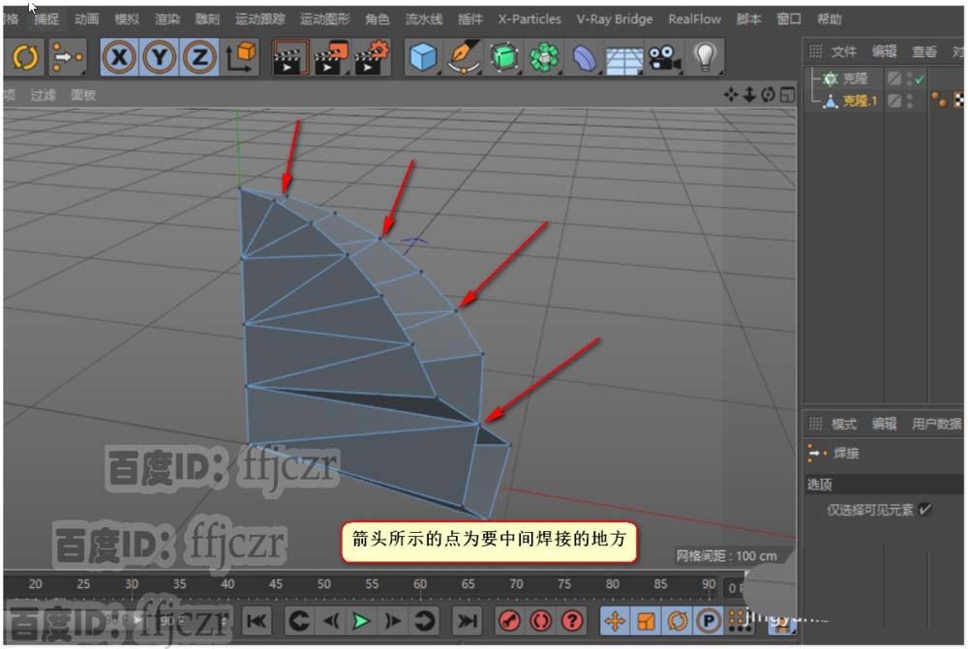968x649 pixels.
Task: Click the Render View toolbar icon
Action: [x=289, y=56]
